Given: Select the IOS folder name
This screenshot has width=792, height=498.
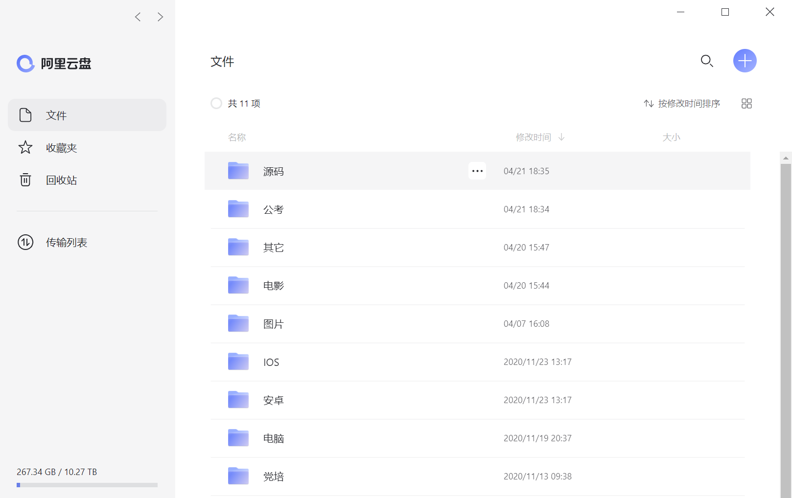Looking at the screenshot, I should (271, 362).
